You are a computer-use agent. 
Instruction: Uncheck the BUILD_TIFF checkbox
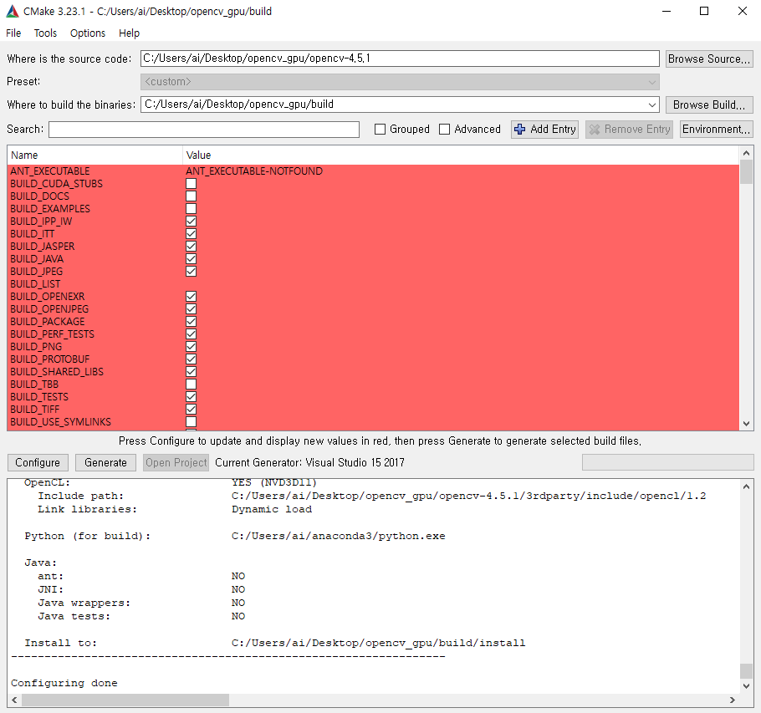coord(192,410)
